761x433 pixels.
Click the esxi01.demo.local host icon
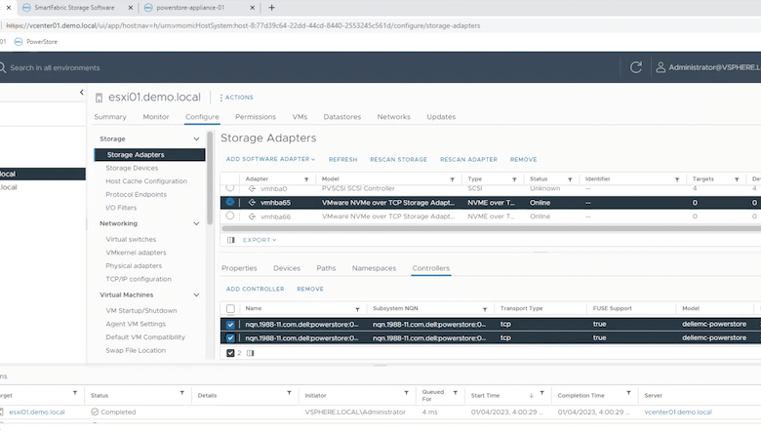(x=99, y=98)
